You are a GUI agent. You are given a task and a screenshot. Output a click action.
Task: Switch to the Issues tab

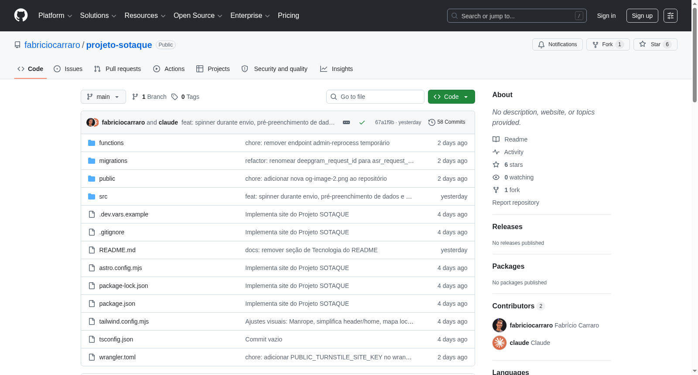68,69
